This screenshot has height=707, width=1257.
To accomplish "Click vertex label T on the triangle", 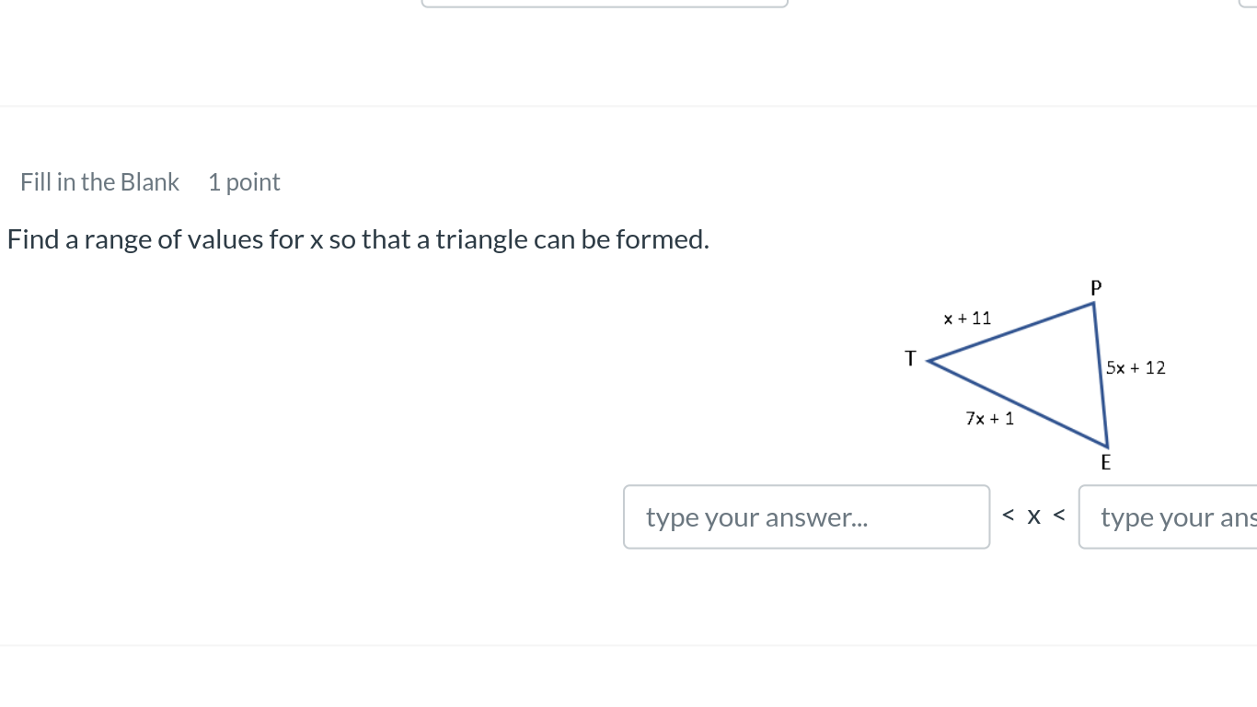I will point(910,359).
